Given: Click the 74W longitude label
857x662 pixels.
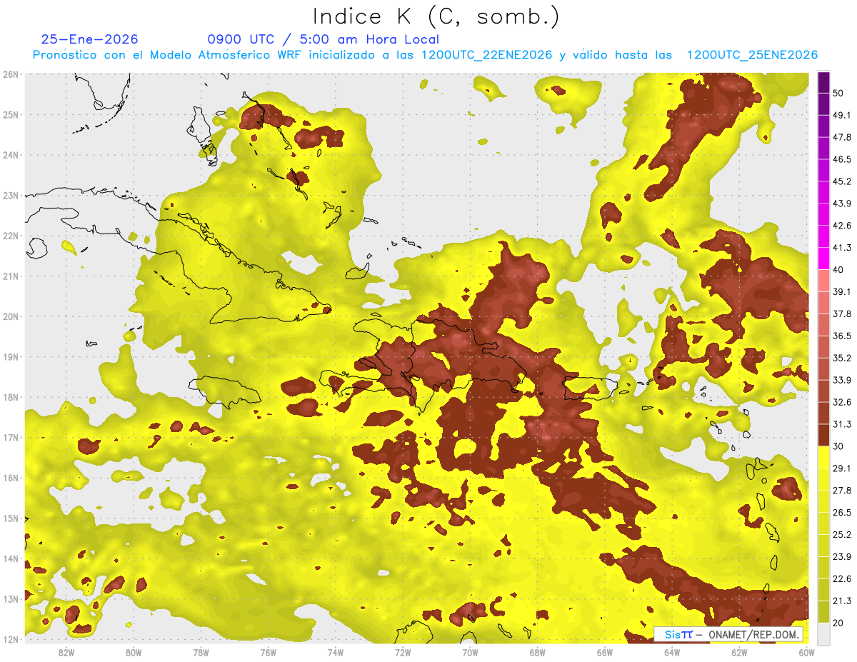Looking at the screenshot, I should (336, 652).
